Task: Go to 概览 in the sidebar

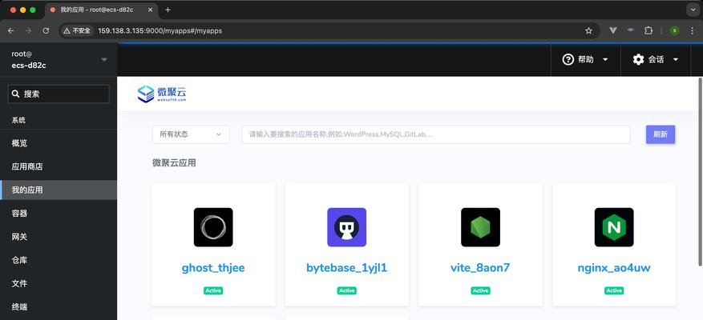Action: [x=59, y=143]
